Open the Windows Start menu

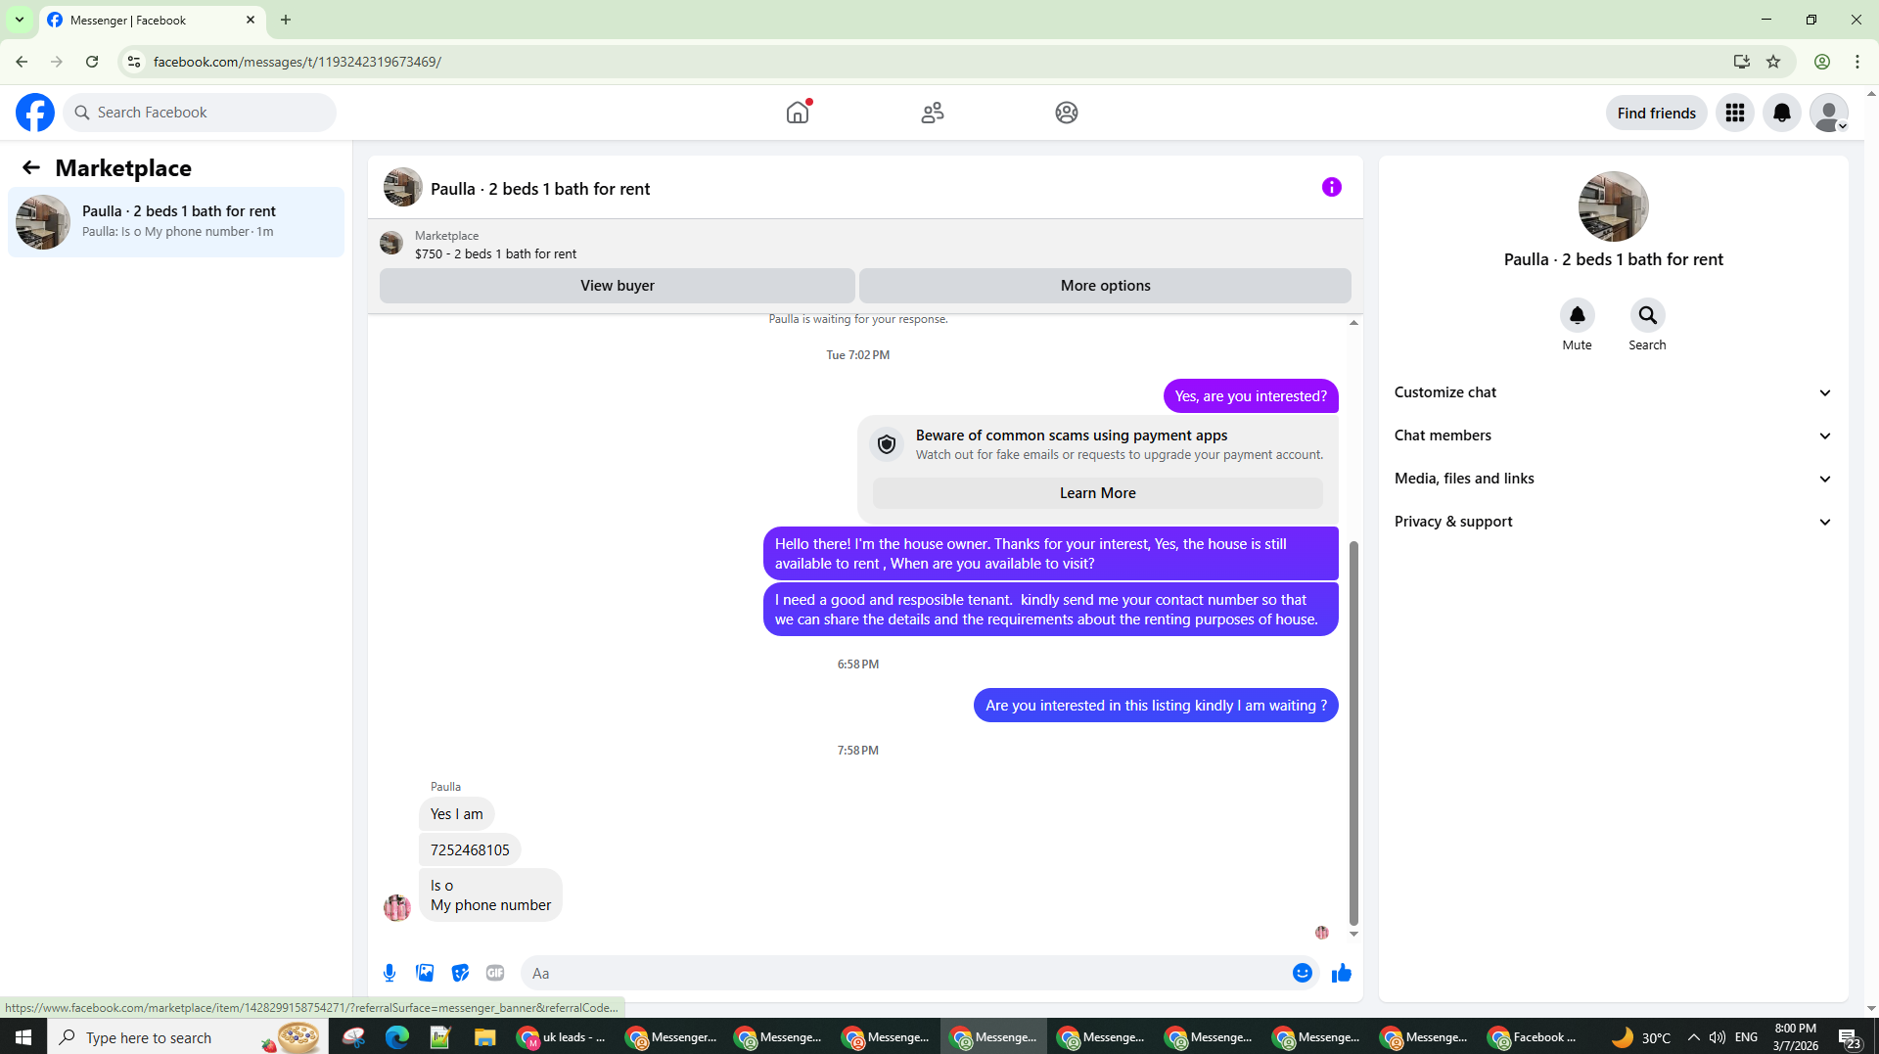tap(23, 1036)
